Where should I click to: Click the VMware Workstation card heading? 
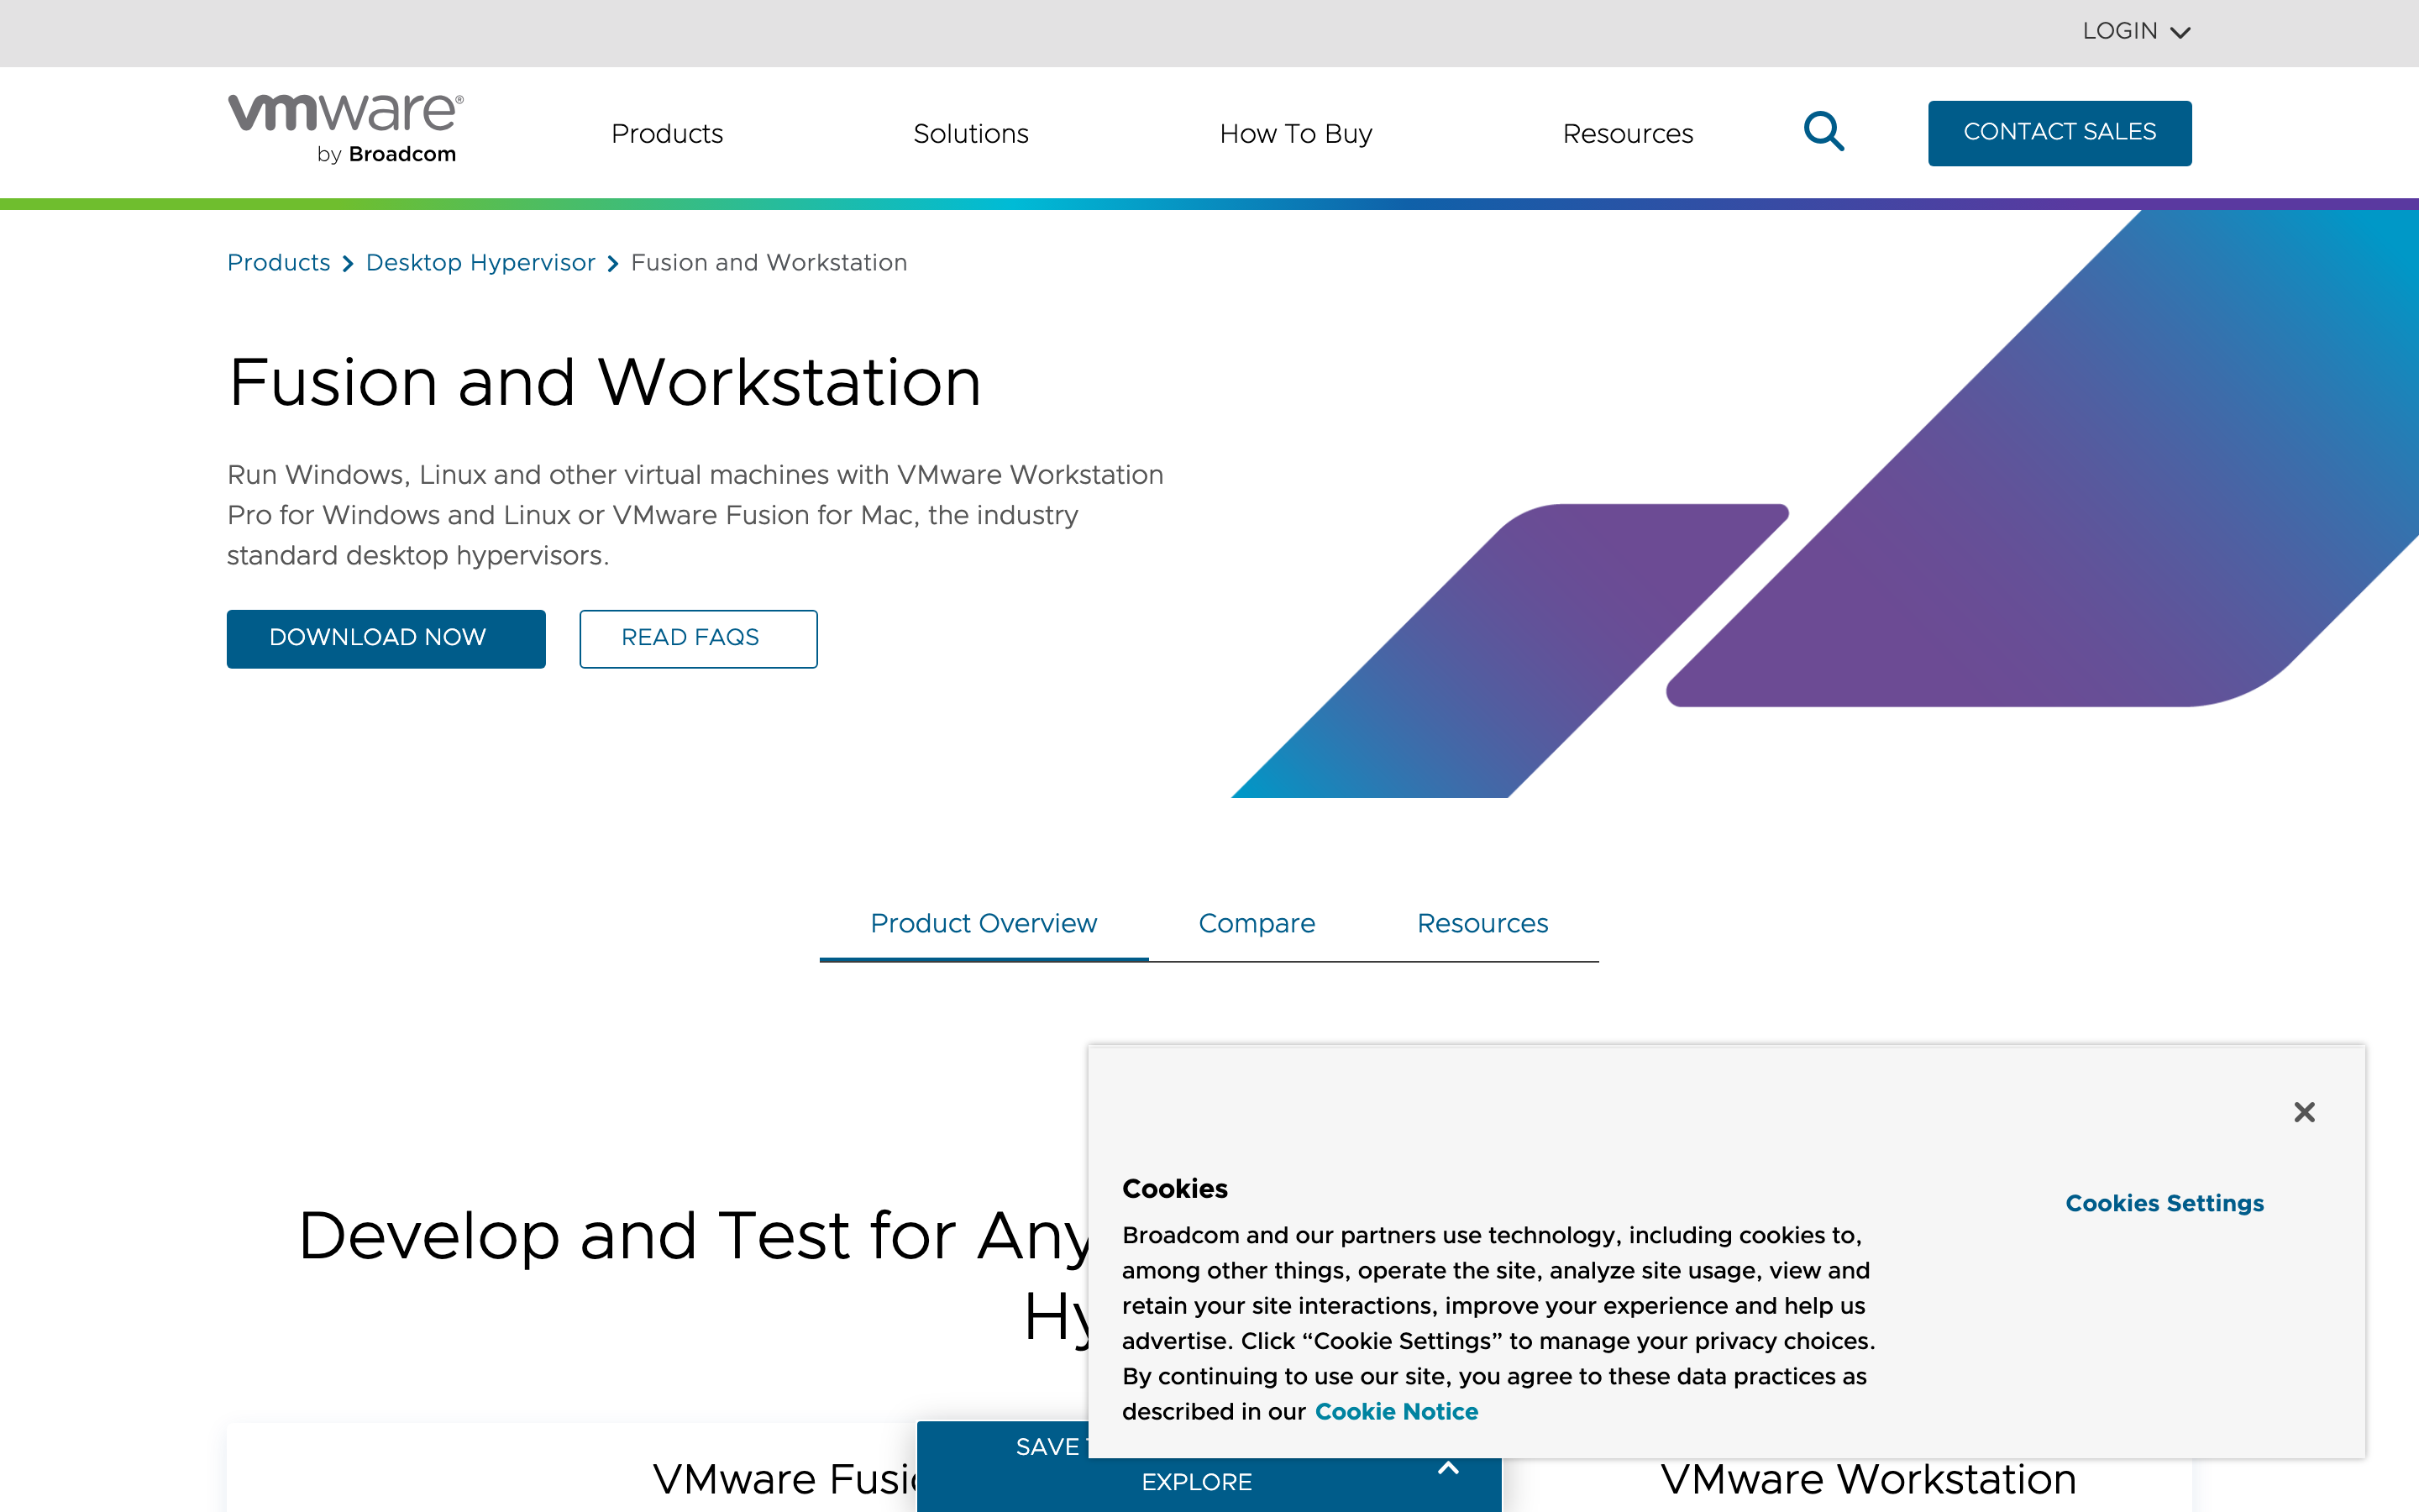tap(1868, 1479)
